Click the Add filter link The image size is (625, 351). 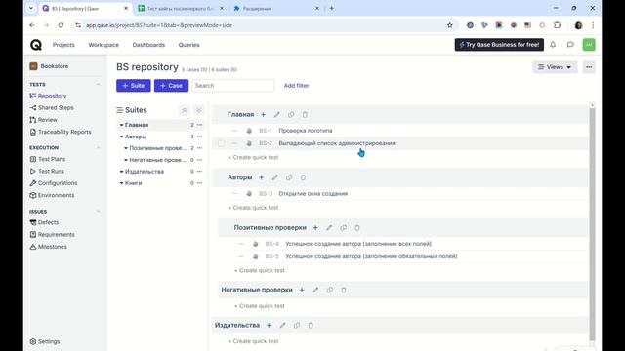(296, 86)
